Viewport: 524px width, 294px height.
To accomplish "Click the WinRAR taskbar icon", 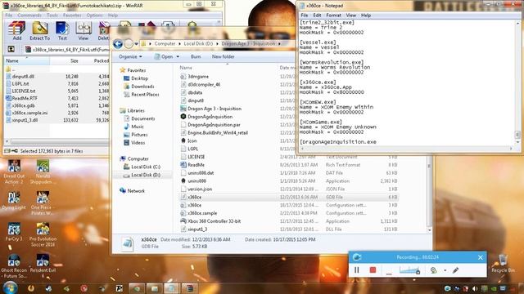I will tap(190, 288).
